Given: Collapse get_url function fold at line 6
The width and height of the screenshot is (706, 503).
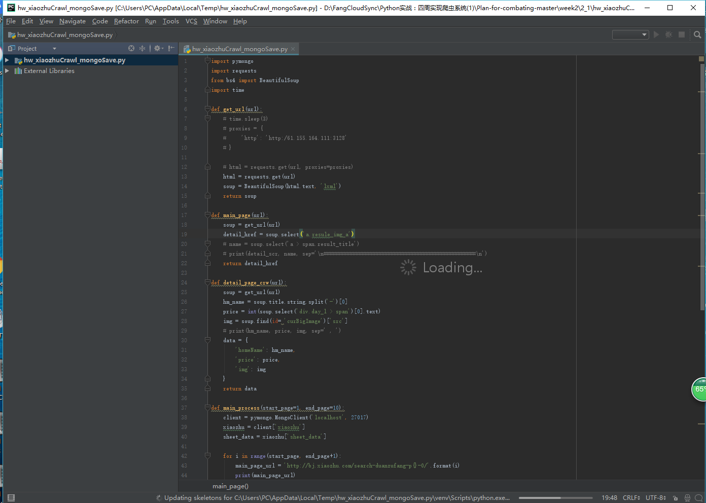Looking at the screenshot, I should click(x=207, y=109).
